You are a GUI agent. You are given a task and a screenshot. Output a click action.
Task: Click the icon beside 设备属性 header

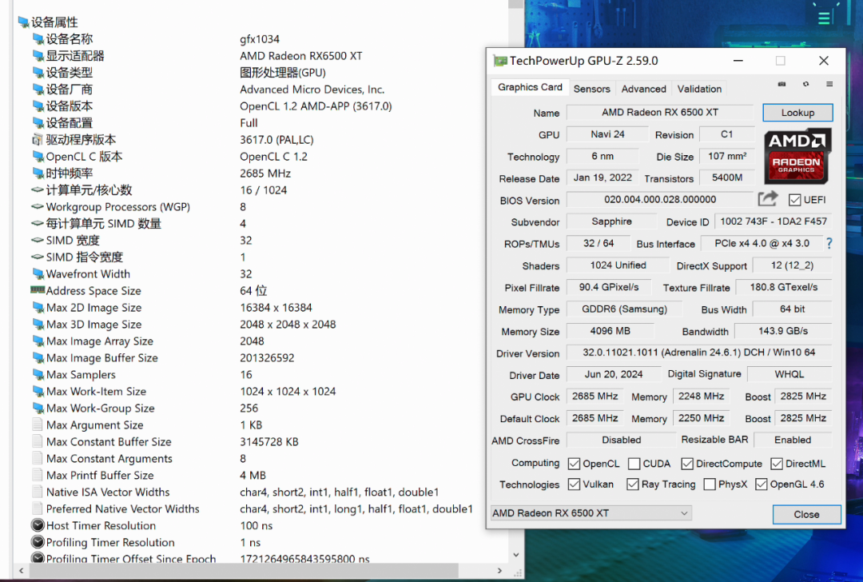[x=23, y=22]
